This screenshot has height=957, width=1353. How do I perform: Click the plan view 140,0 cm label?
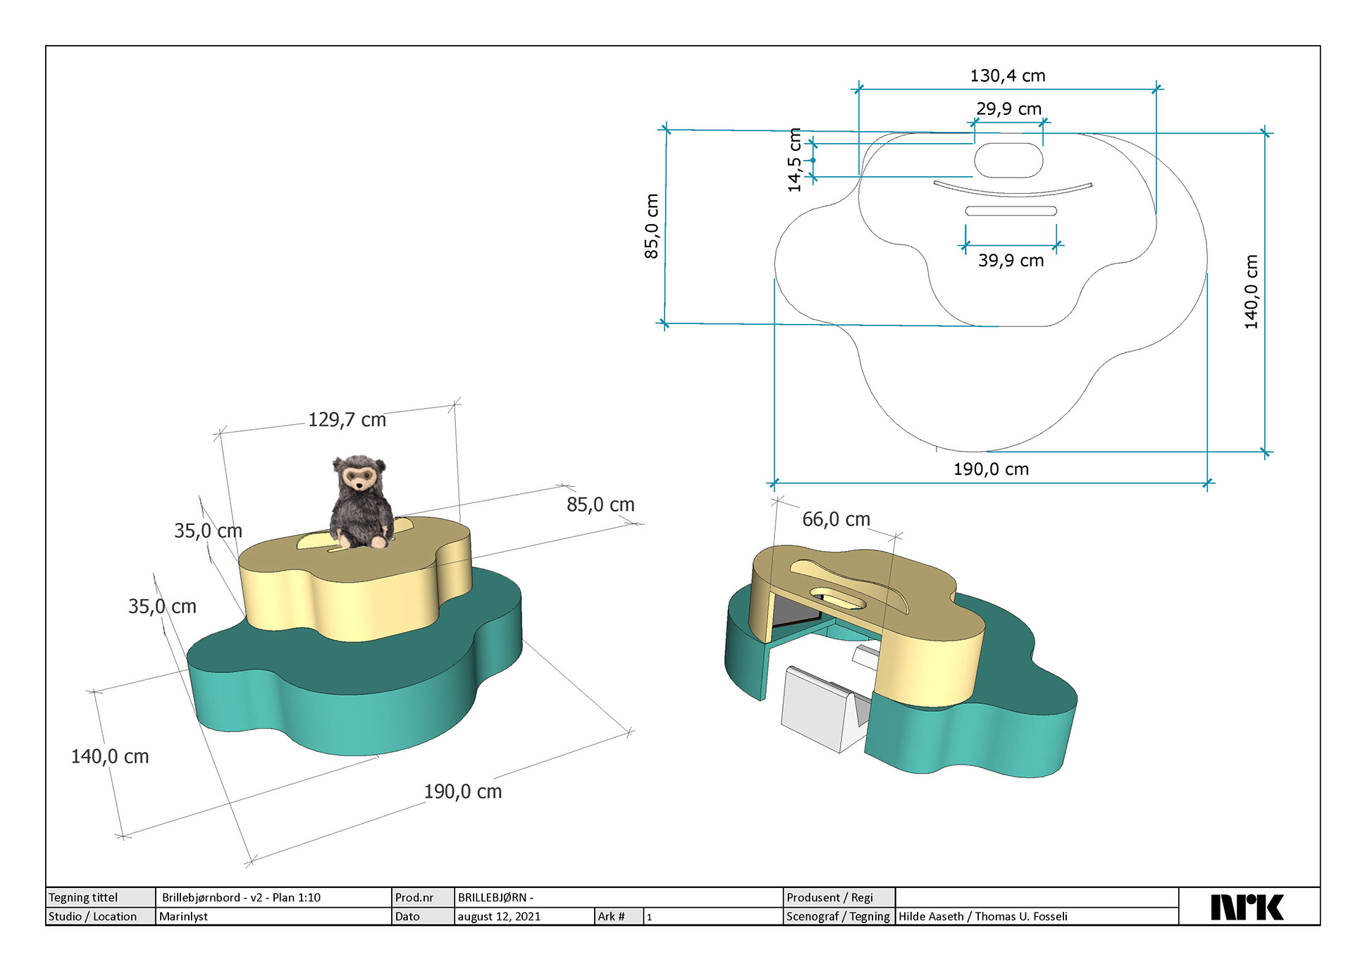(1251, 292)
